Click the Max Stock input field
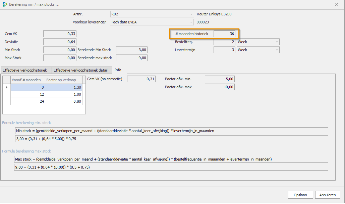Screen dimensions: 345x204 point(60,58)
